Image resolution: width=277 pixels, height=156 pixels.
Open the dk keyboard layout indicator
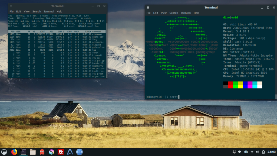click(246, 152)
